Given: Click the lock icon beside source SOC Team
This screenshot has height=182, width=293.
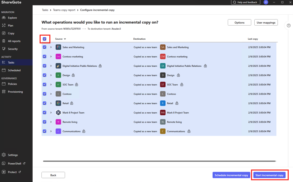Looking at the screenshot, I should click(x=77, y=84).
